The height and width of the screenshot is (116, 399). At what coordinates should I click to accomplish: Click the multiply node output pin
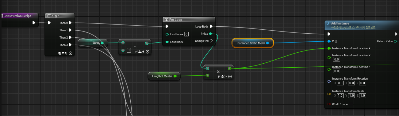pos(229,68)
